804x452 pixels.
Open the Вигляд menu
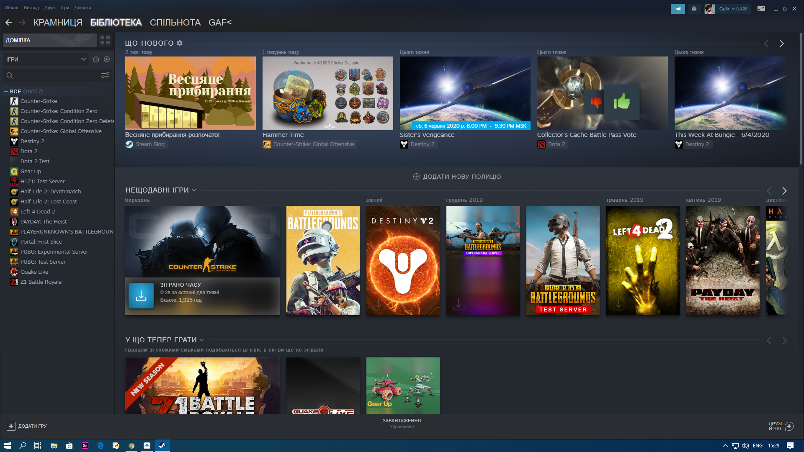(x=31, y=8)
